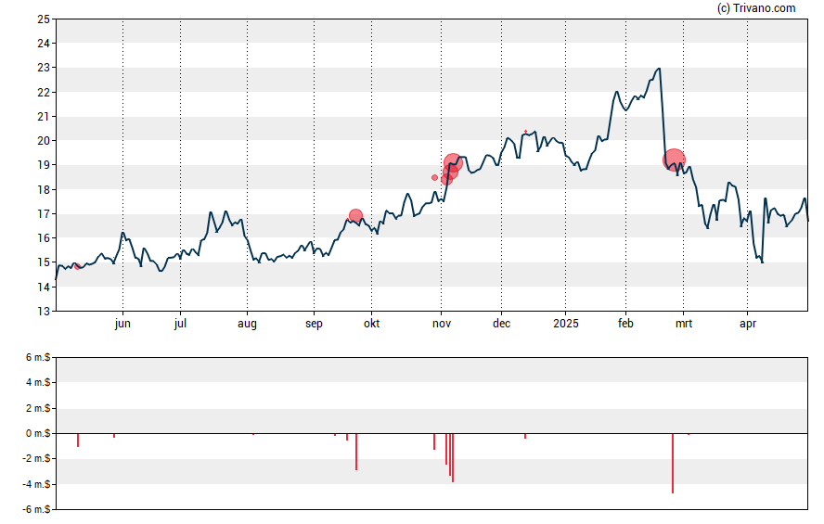
Task: Click the 'okt' x-axis label
Action: 371,324
